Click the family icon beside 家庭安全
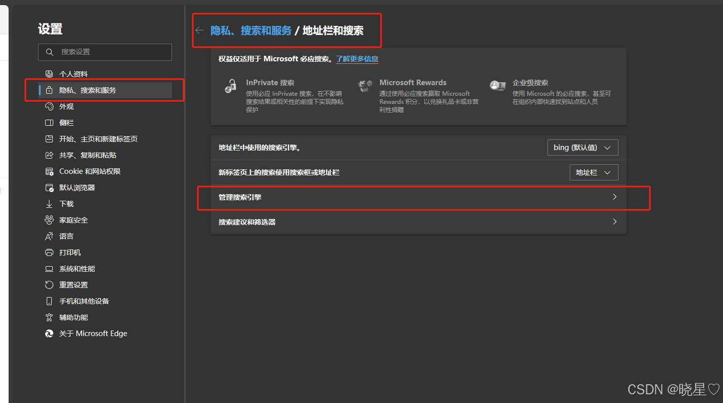723x403 pixels. [x=49, y=220]
